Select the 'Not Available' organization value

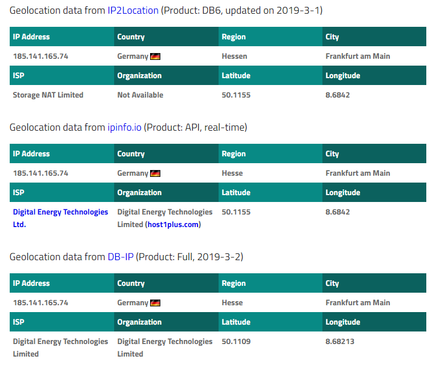[140, 95]
